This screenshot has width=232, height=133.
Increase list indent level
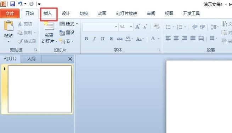tap(203, 27)
